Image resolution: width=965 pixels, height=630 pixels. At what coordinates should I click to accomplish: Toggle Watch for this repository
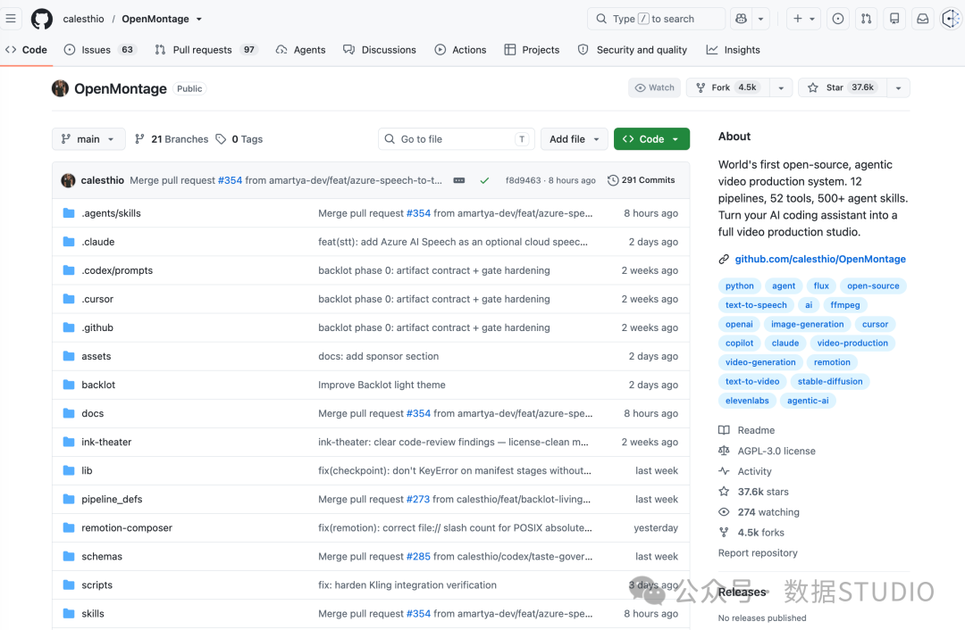pyautogui.click(x=654, y=87)
